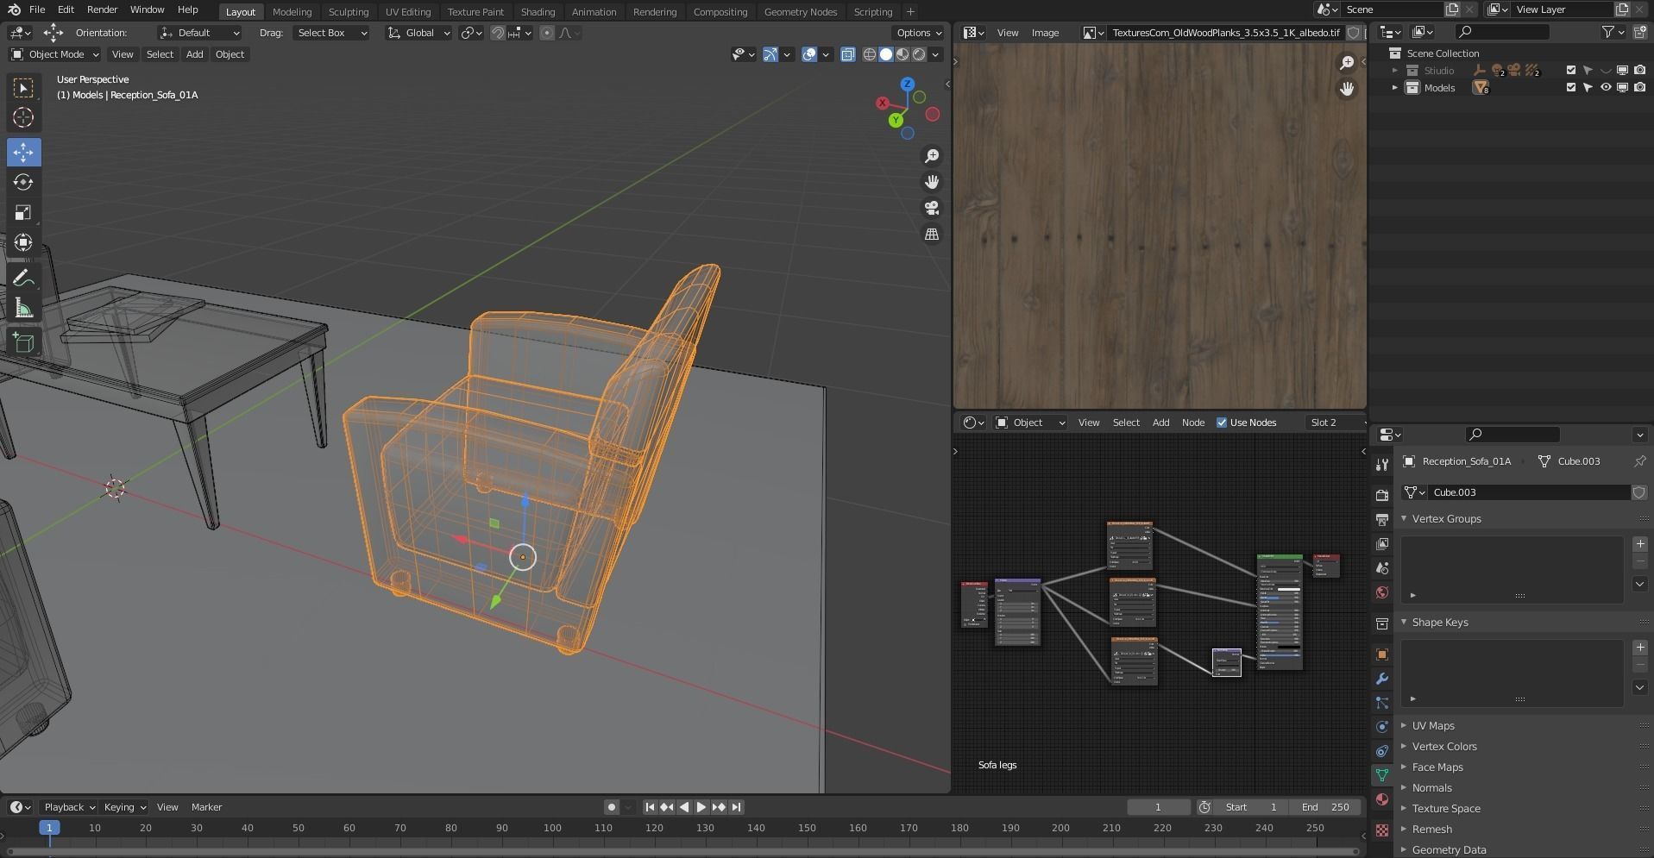Open the node editor Add menu
The image size is (1654, 858).
click(1160, 423)
